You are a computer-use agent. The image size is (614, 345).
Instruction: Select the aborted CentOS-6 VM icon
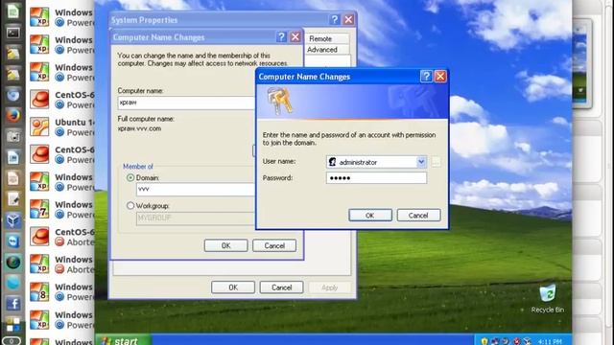click(39, 237)
